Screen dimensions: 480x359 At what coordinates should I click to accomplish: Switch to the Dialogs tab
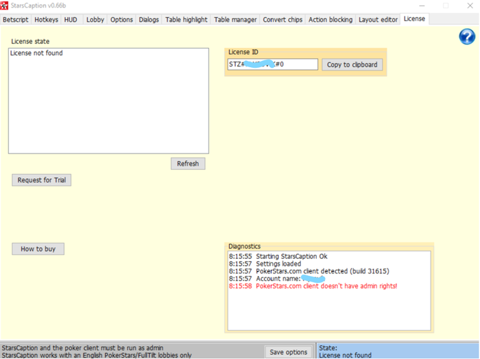149,20
